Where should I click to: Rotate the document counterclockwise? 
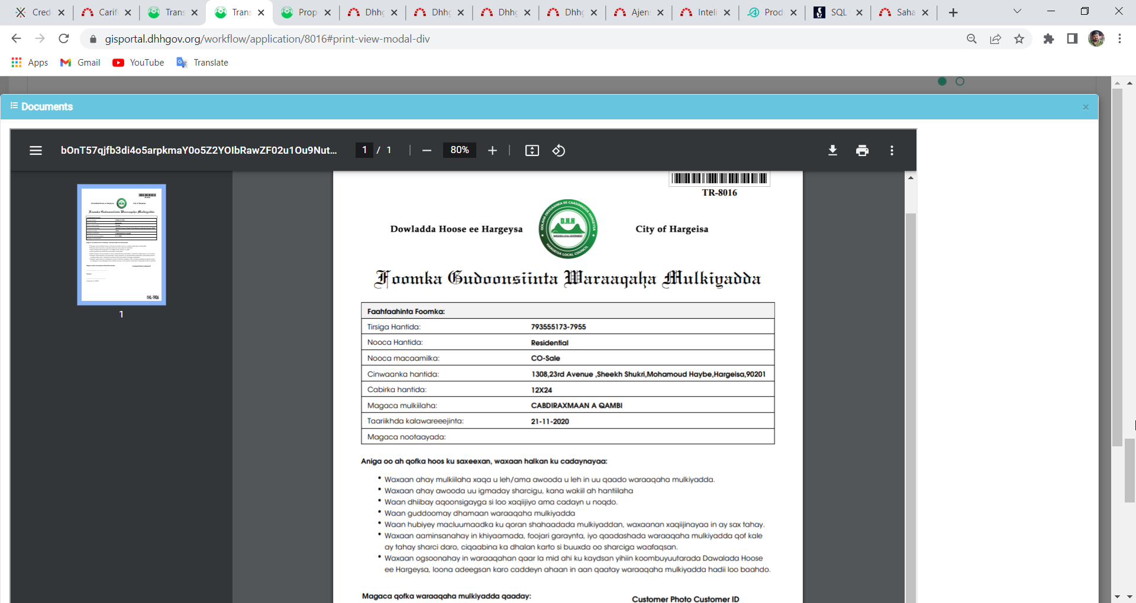(x=559, y=151)
